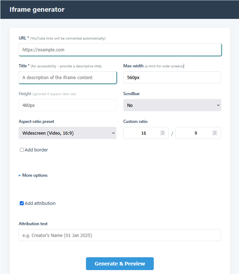The height and width of the screenshot is (274, 239).
Task: Click the Attribution text input field
Action: tap(120, 235)
